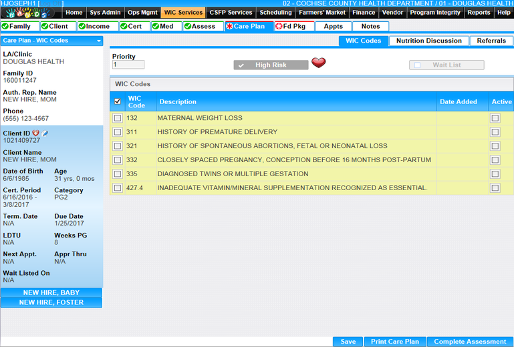The width and height of the screenshot is (514, 347).
Task: Expand the Care Plan - WIC Codes dropdown
Action: 99,41
